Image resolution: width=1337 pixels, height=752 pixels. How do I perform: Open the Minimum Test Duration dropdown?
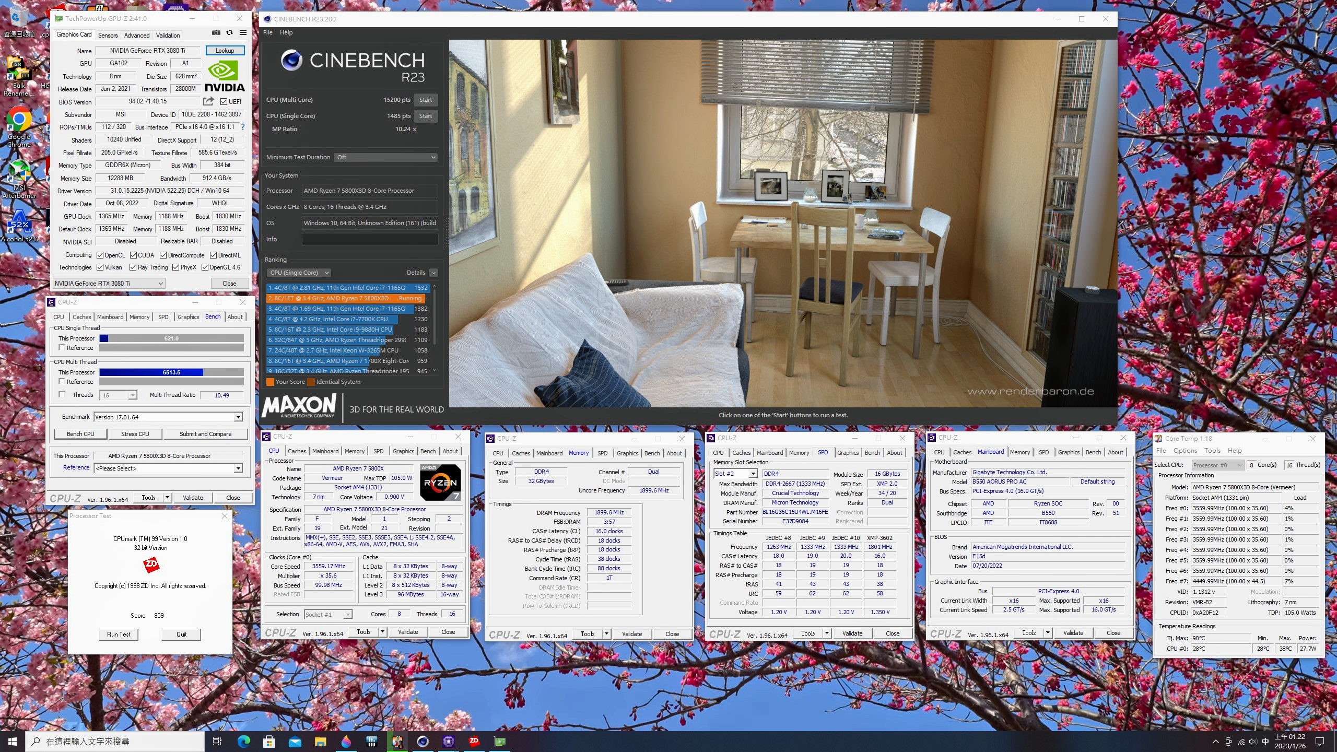(385, 157)
